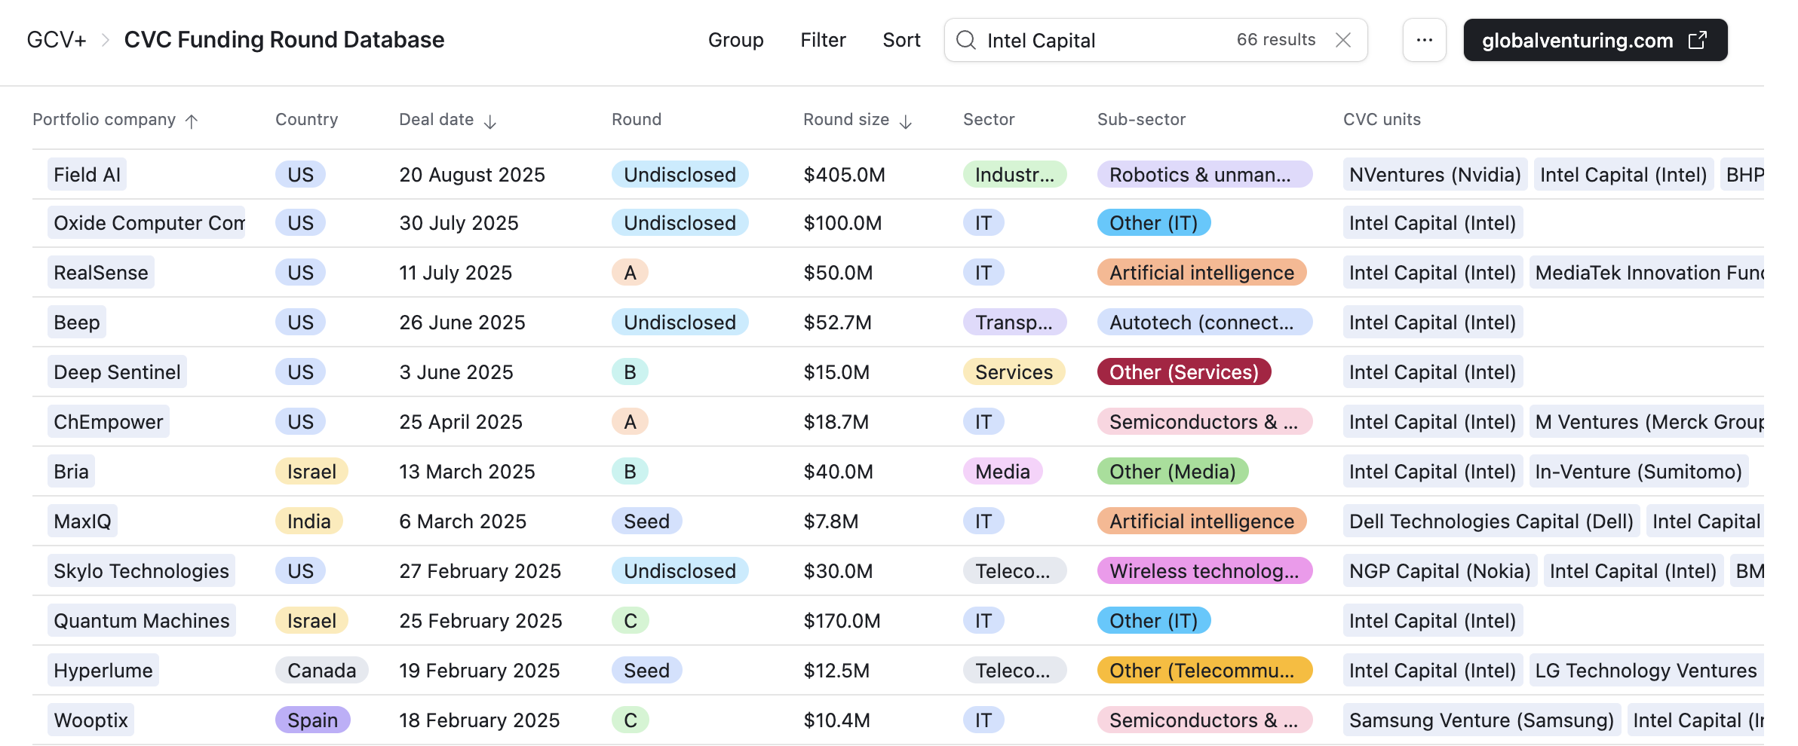Click the Round size sort arrow
Image resolution: width=1798 pixels, height=746 pixels.
(906, 121)
